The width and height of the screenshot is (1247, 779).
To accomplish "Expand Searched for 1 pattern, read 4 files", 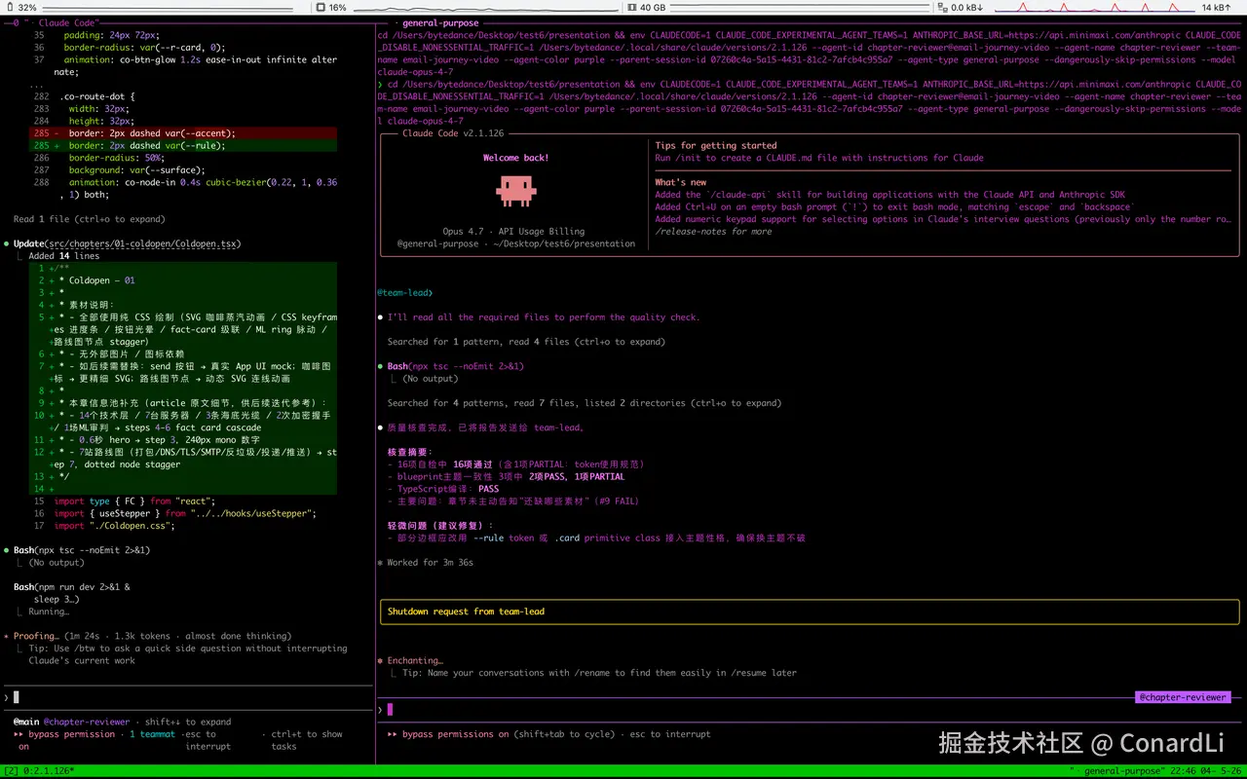I will (526, 342).
